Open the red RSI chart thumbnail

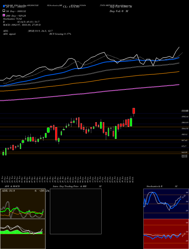(166, 234)
